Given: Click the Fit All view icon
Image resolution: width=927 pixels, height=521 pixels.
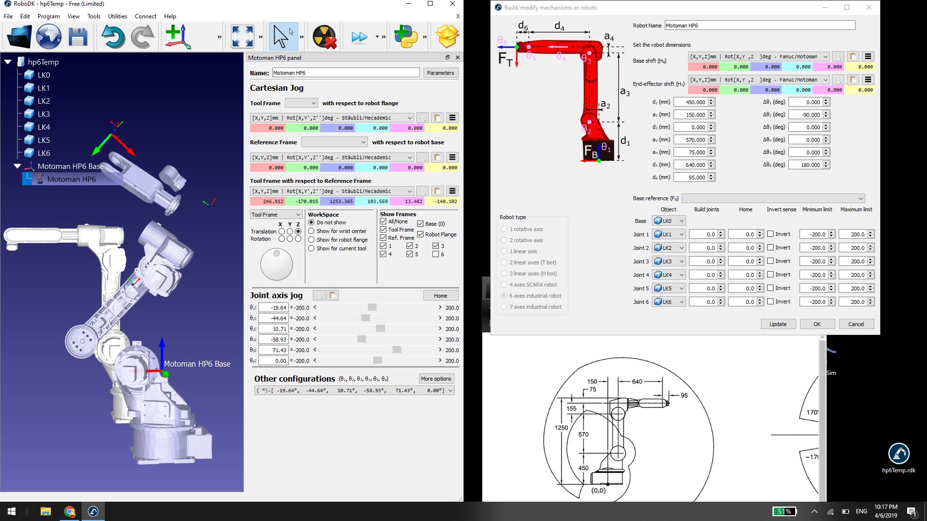Looking at the screenshot, I should (242, 37).
